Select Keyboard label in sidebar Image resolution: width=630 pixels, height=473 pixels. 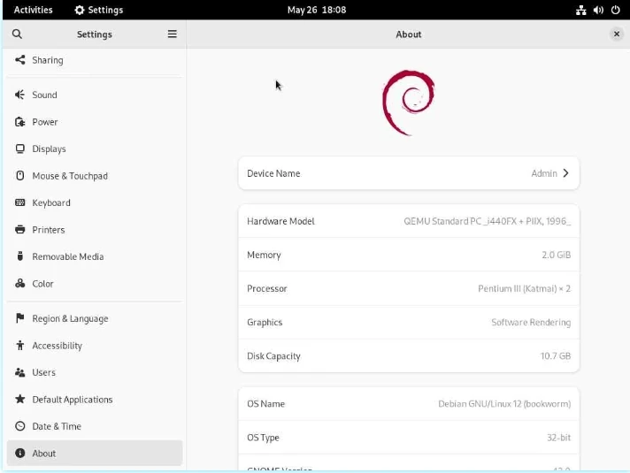click(51, 202)
